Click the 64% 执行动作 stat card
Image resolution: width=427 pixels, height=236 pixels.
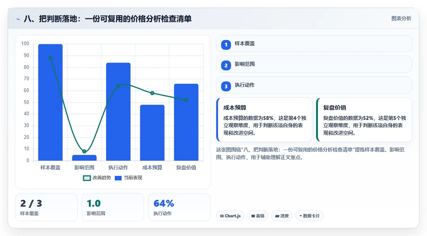point(179,207)
